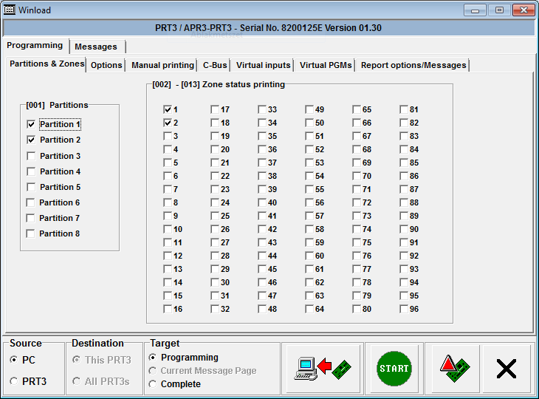Open the Options tab
539x399 pixels.
pyautogui.click(x=107, y=65)
